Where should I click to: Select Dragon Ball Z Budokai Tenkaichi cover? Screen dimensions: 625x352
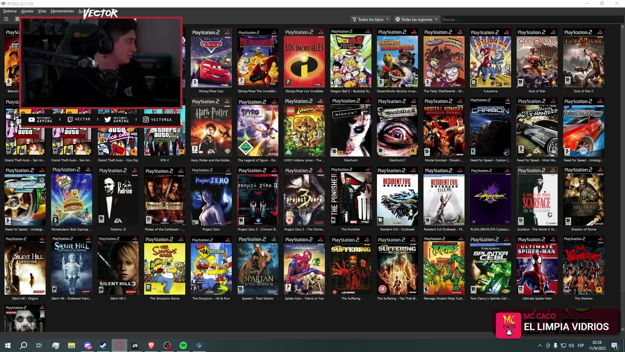coord(351,58)
